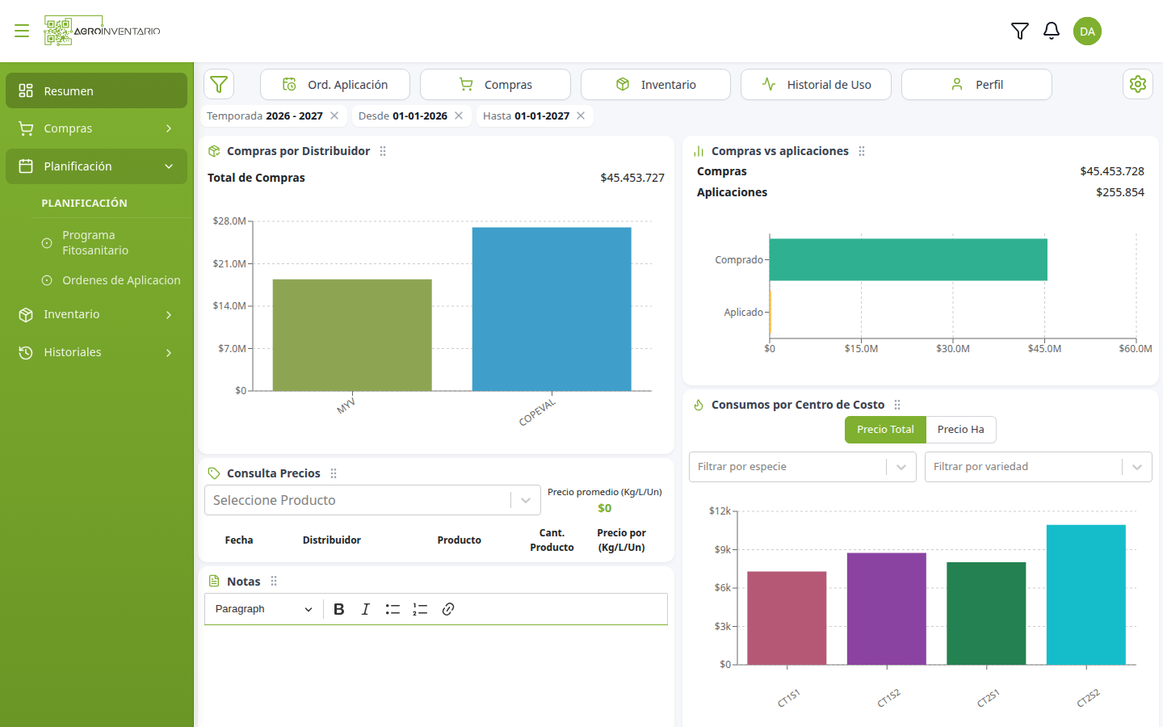Grab the Compras vs aplicaciones drag handle
The width and height of the screenshot is (1163, 727).
[862, 151]
